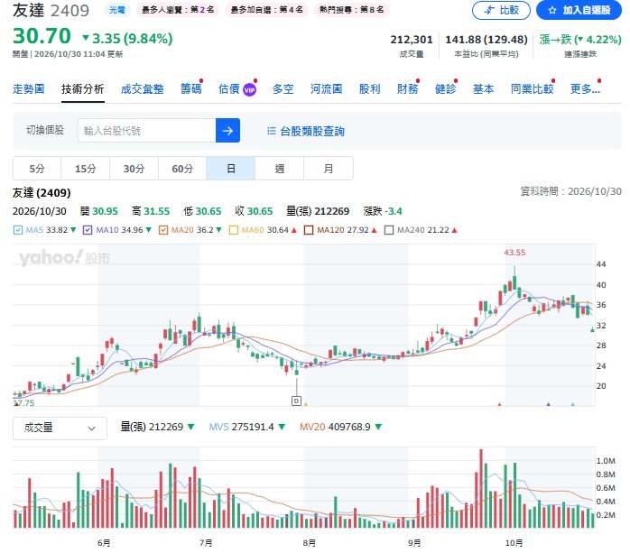Click the 光電 industry tag
The height and width of the screenshot is (553, 630).
click(x=117, y=10)
